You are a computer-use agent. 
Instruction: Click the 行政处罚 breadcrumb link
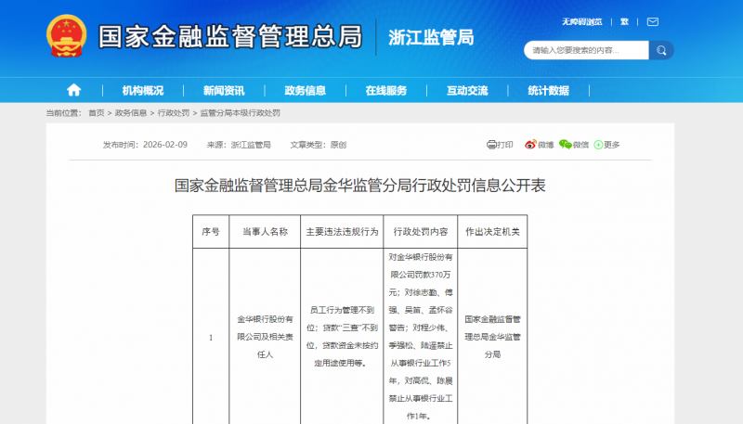coord(174,112)
